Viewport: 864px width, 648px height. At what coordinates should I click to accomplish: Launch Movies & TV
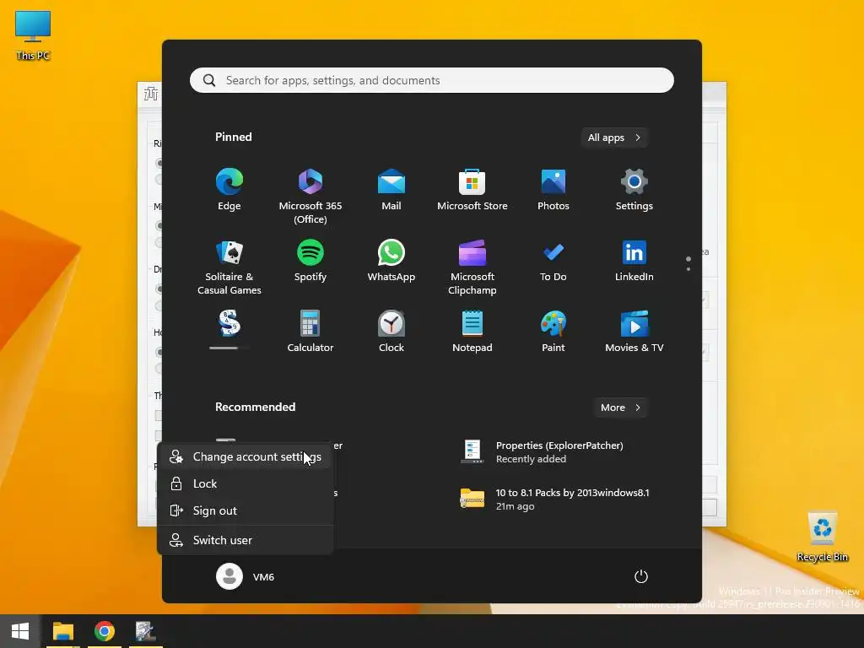coord(634,331)
